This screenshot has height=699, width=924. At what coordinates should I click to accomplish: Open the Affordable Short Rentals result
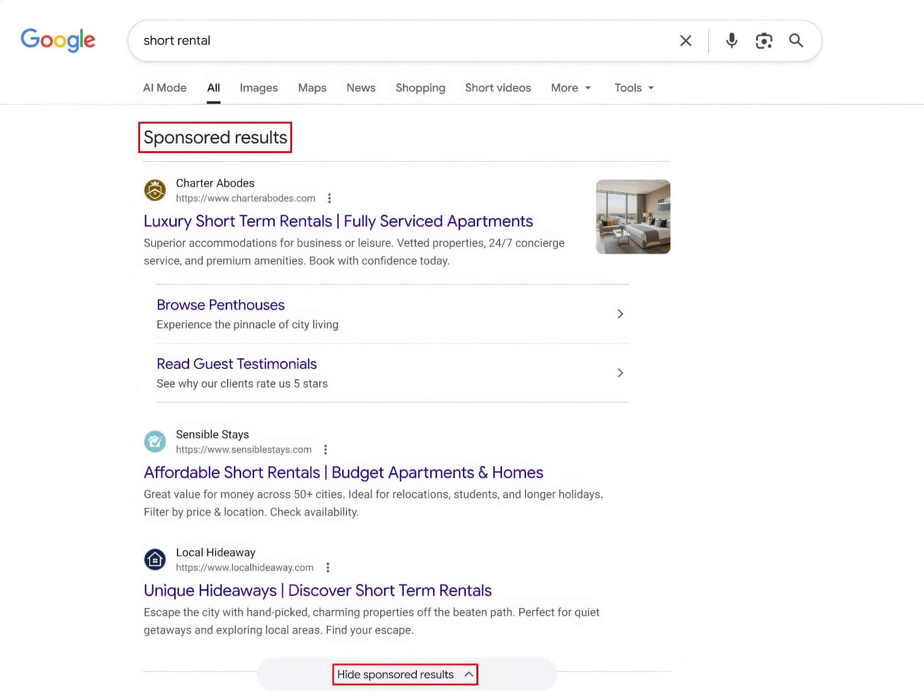(343, 472)
